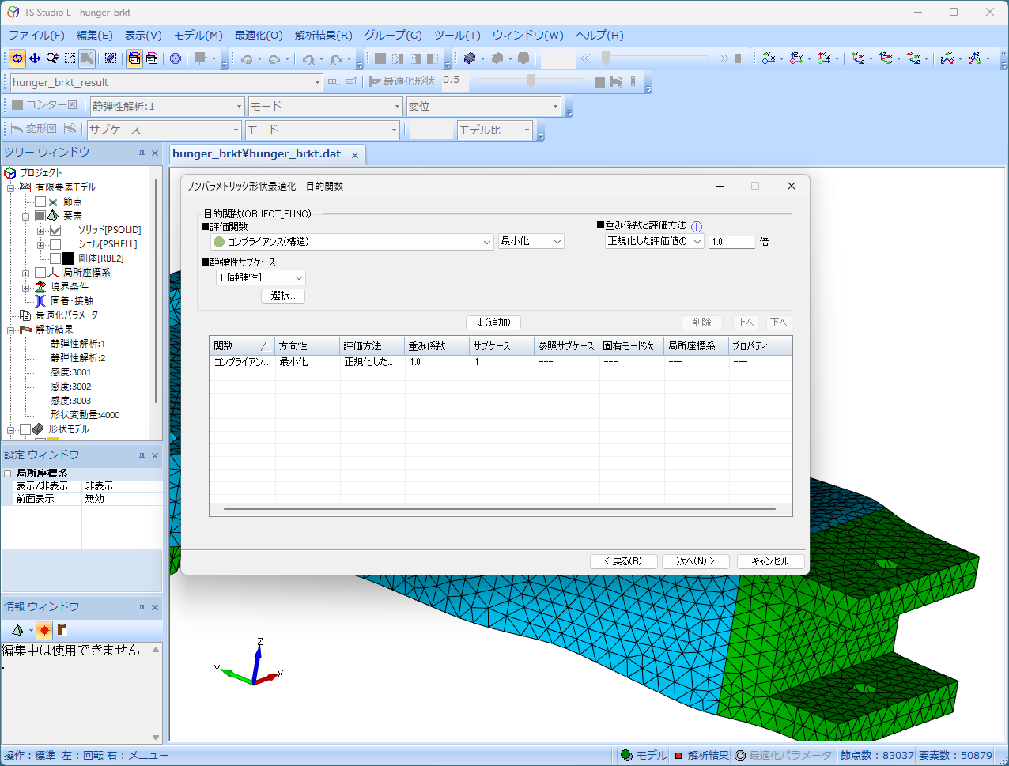Activate the zoom magnifier tool
1009x766 pixels.
[x=52, y=58]
